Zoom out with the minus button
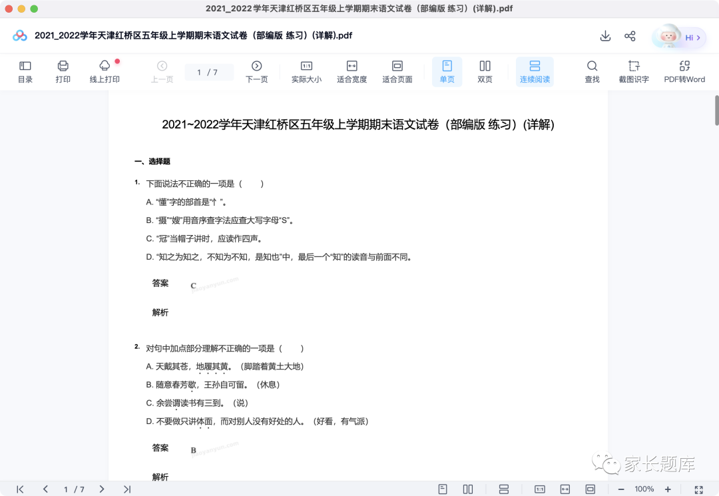 click(621, 489)
